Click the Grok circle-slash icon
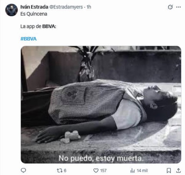 point(170,7)
